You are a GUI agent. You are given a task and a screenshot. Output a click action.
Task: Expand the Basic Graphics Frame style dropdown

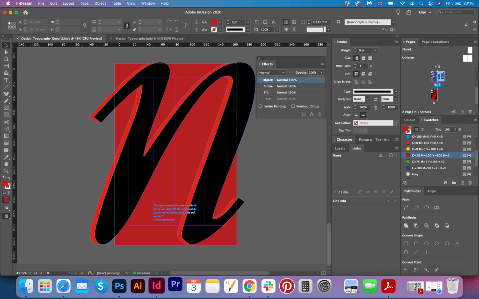[393, 22]
